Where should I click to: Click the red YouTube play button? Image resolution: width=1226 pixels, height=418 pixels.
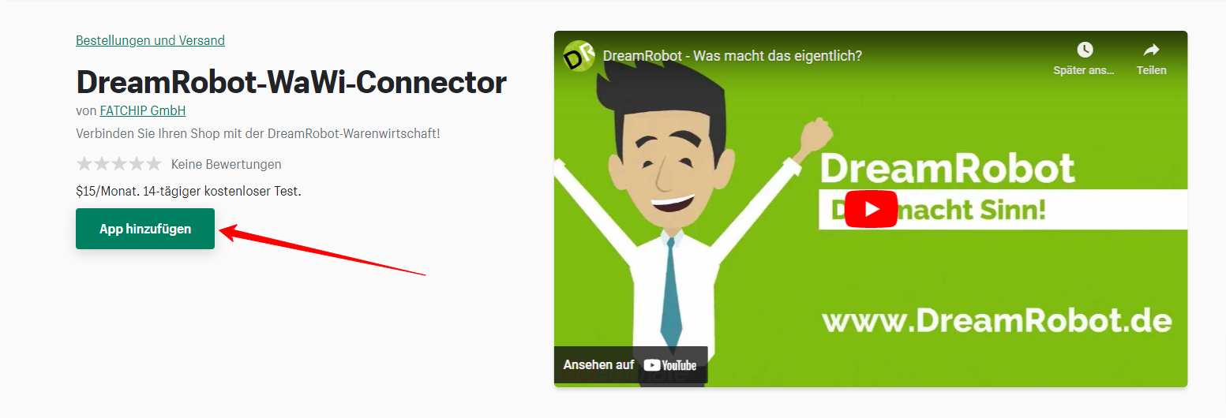tap(871, 209)
